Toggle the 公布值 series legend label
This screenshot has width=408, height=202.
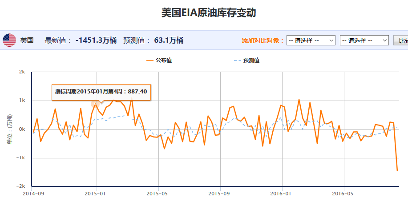[x=164, y=61]
